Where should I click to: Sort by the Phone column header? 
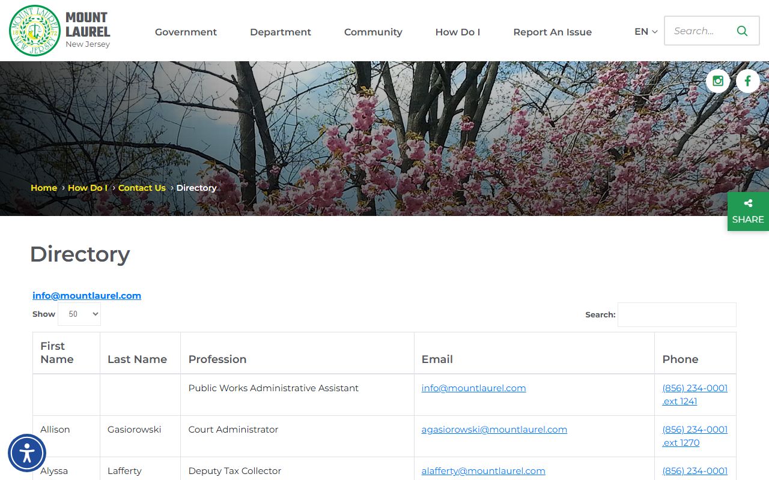695,353
